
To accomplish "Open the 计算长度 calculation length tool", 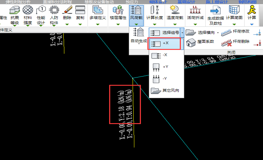I will click(x=155, y=15).
